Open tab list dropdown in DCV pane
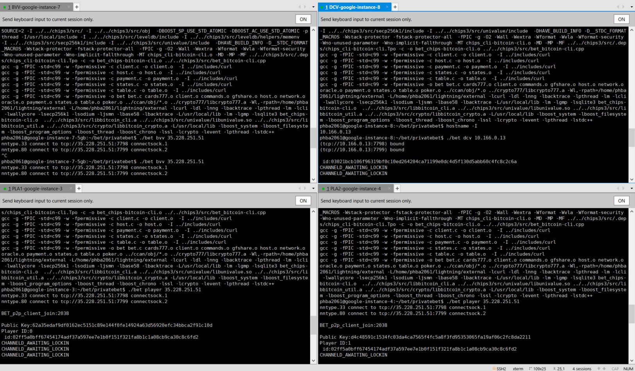Viewport: 635px width, 371px height. click(x=631, y=7)
